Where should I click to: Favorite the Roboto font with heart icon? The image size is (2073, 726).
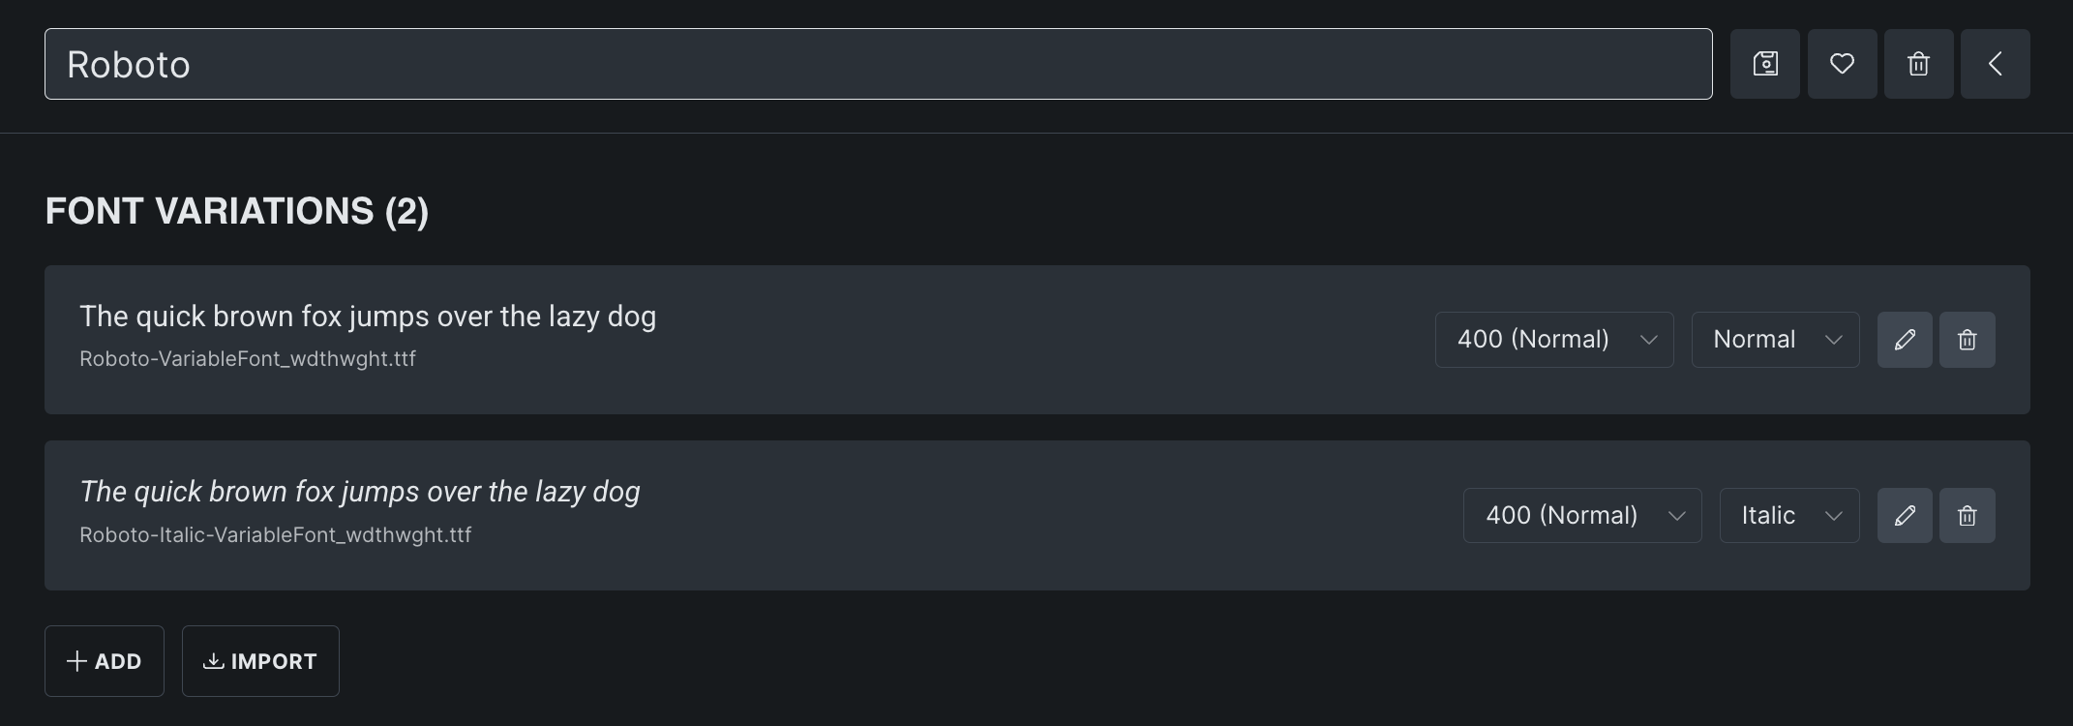coord(1842,64)
